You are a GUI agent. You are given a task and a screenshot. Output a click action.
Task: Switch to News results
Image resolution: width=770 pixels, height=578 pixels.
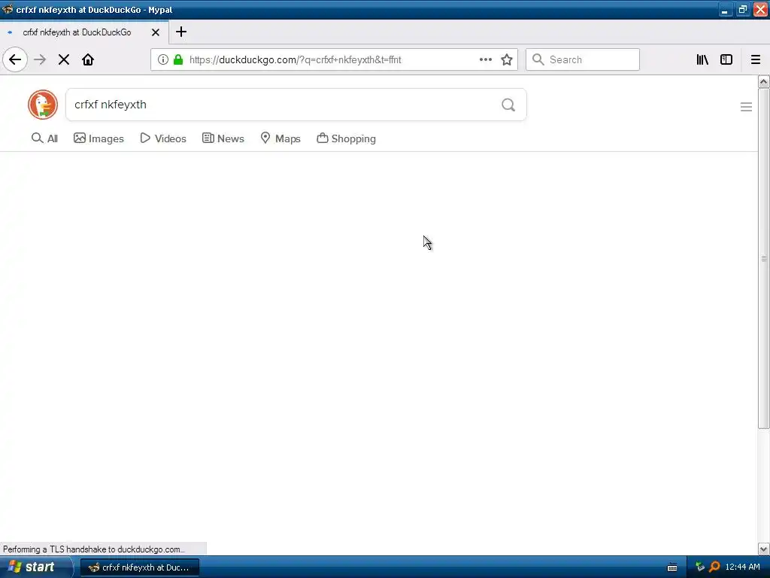pyautogui.click(x=223, y=138)
